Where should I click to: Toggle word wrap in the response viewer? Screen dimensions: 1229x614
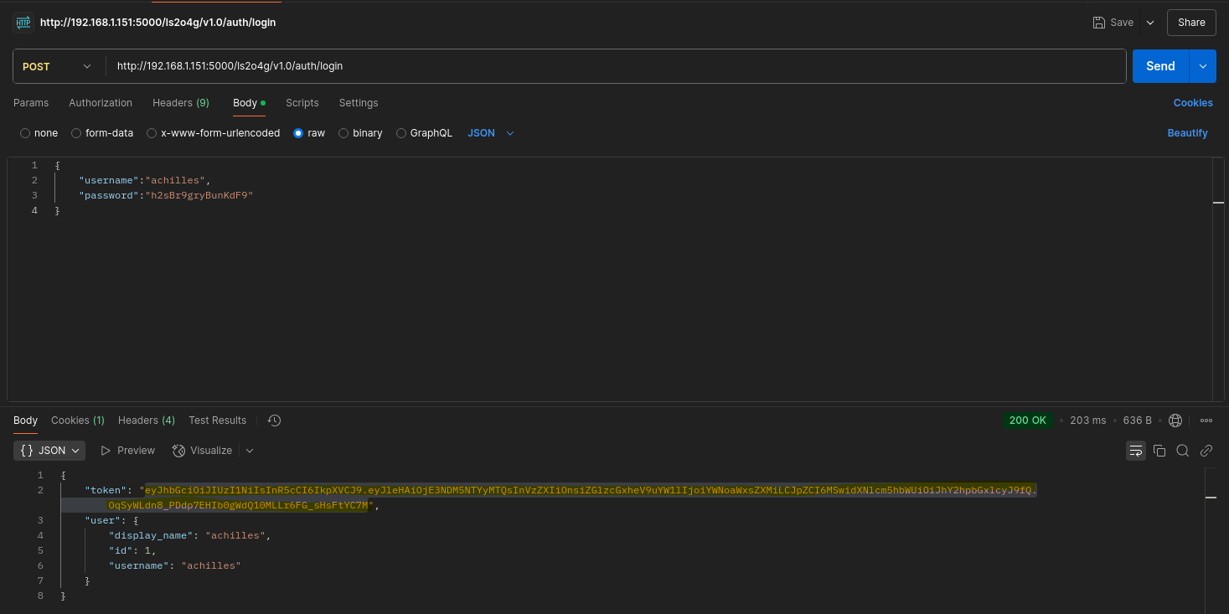point(1136,451)
